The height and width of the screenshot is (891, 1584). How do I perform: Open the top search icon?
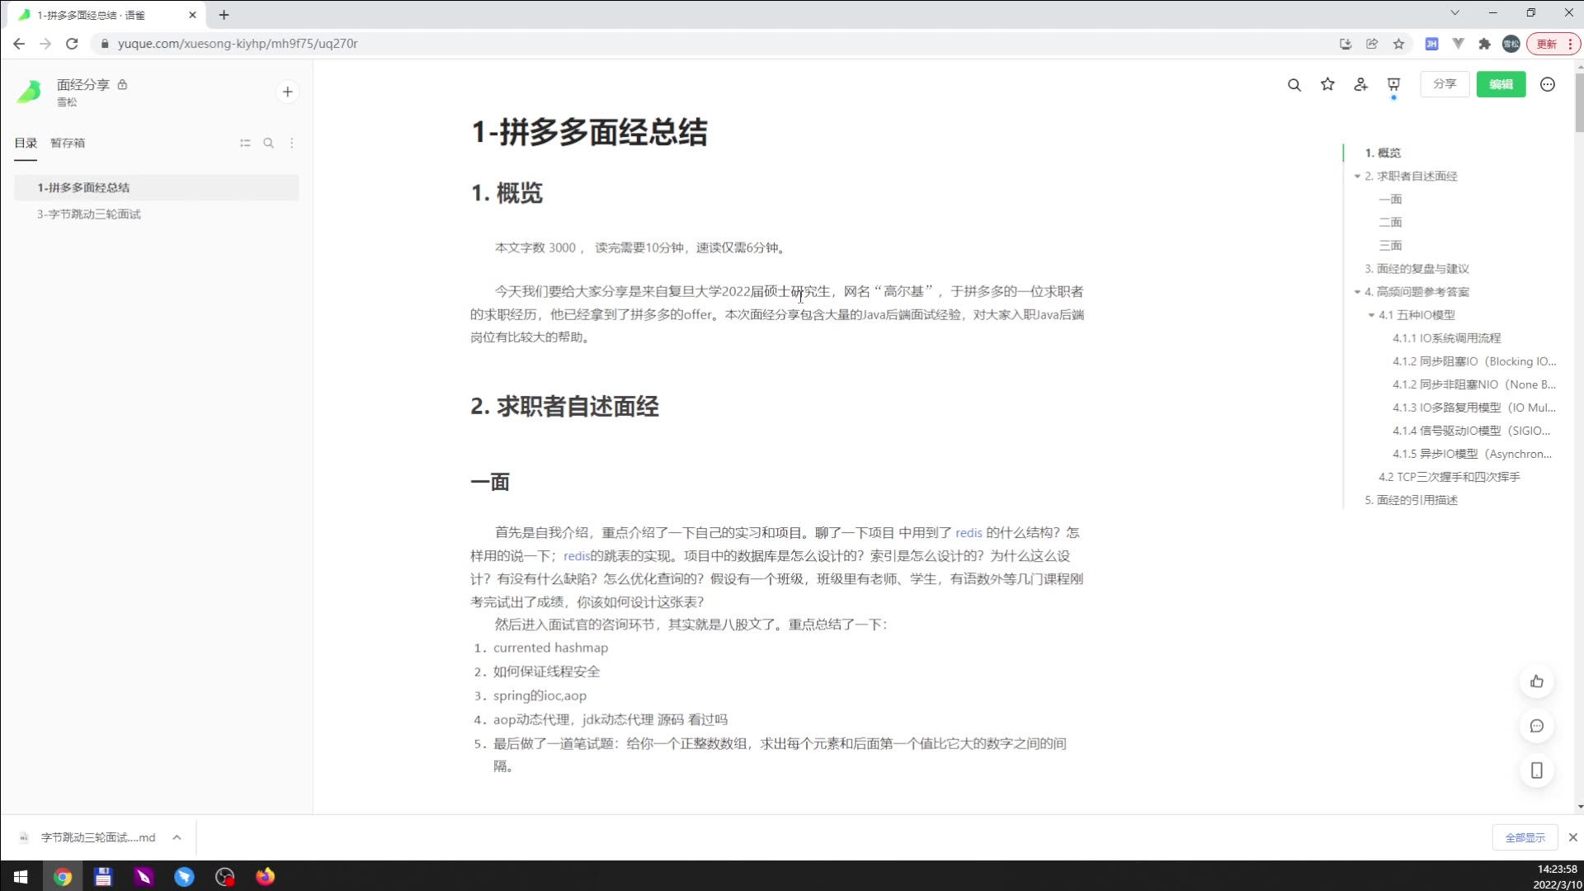pos(1294,85)
